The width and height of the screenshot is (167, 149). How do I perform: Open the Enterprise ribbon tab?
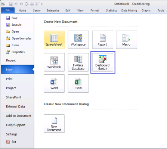pyautogui.click(x=53, y=10)
